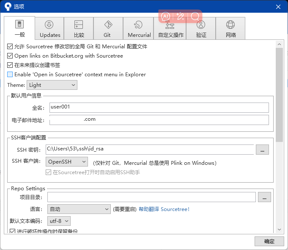288x250 pixels.
Task: Toggle 在未来提议创建书签 checkbox
Action: coord(10,65)
